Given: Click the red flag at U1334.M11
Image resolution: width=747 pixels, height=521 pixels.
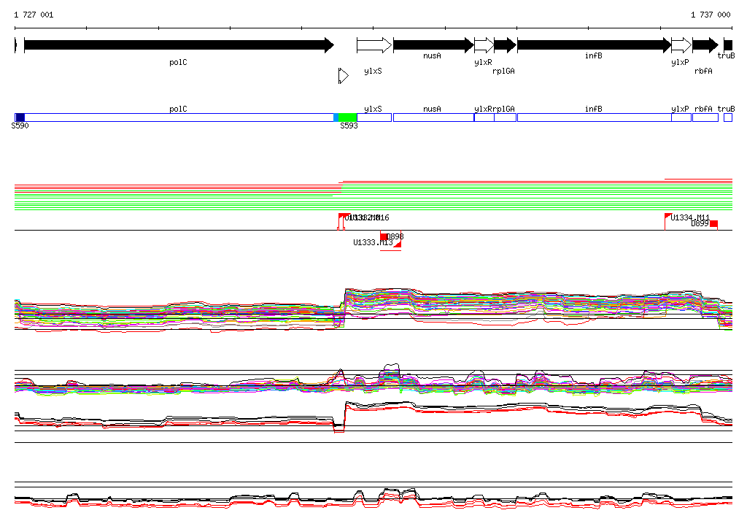Looking at the screenshot, I should 668,216.
